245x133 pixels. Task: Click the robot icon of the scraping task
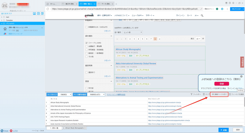click(x=5, y=29)
